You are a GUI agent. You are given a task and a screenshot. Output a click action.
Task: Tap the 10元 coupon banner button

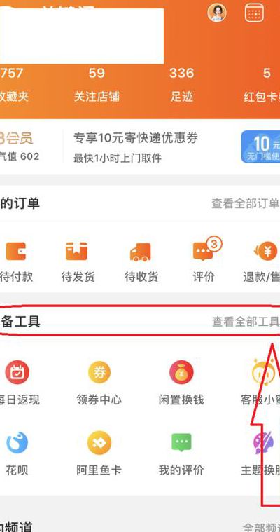[260, 146]
